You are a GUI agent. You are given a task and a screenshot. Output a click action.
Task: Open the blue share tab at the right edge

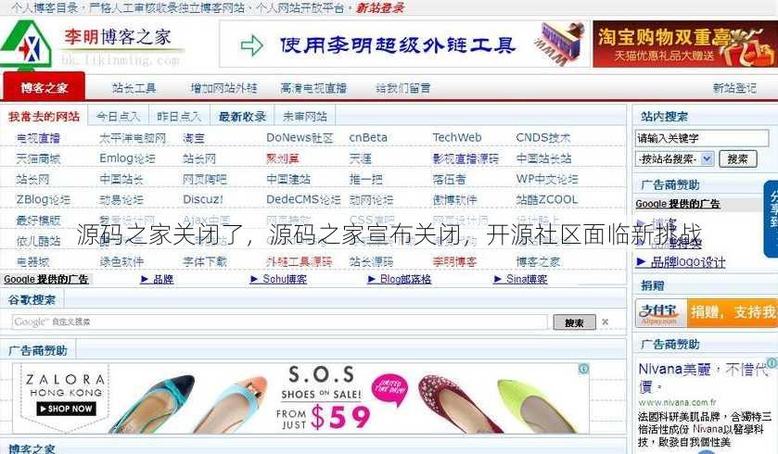coord(772,219)
